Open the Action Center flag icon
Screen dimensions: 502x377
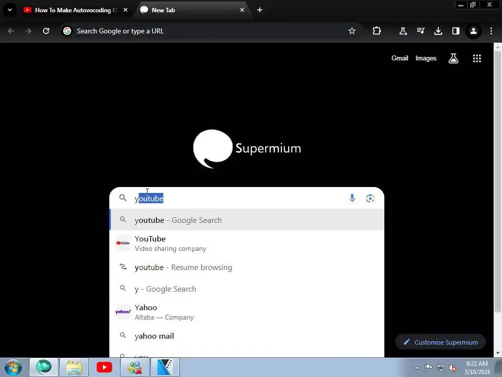click(x=428, y=367)
